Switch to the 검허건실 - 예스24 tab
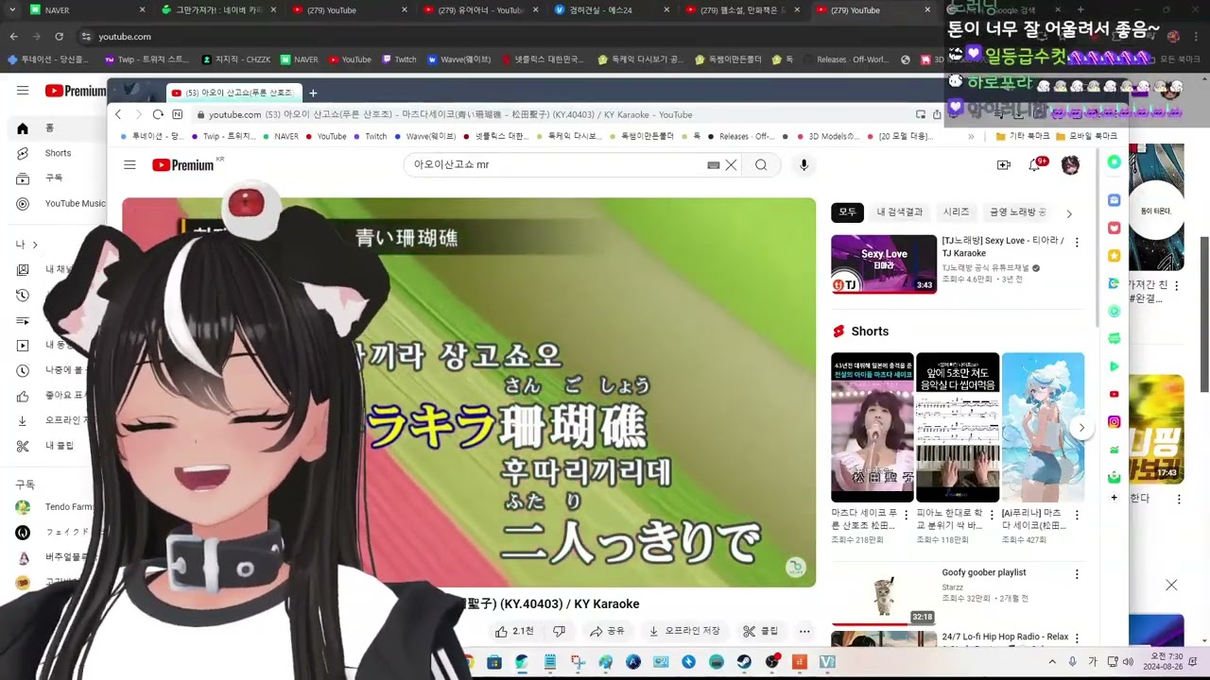Viewport: 1210px width, 680px height. (610, 10)
